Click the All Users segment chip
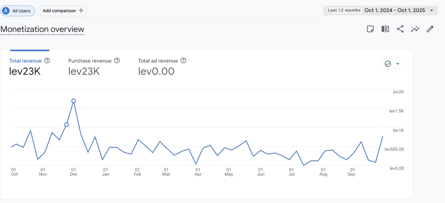Screen dimensions: 445x203 coord(17,10)
